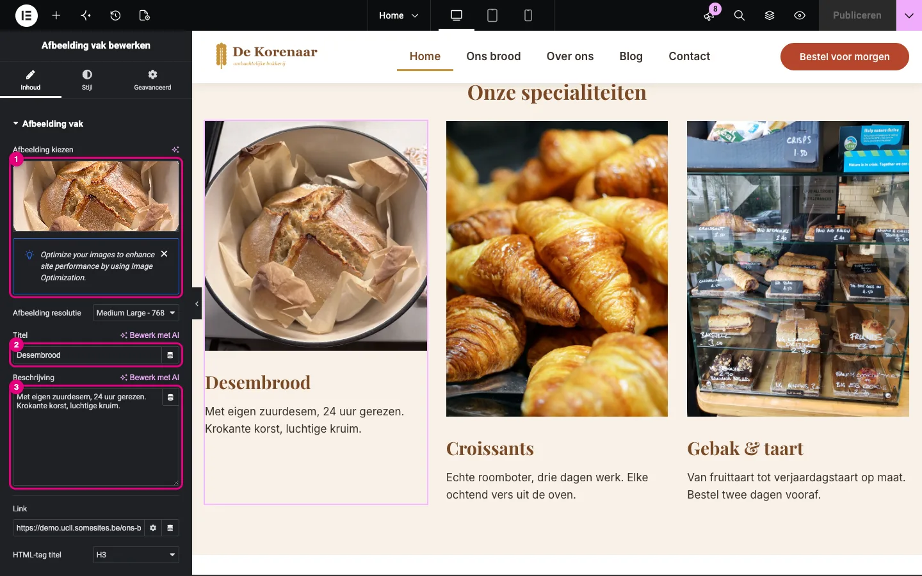Open the Contact menu item
Image resolution: width=922 pixels, height=576 pixels.
690,56
